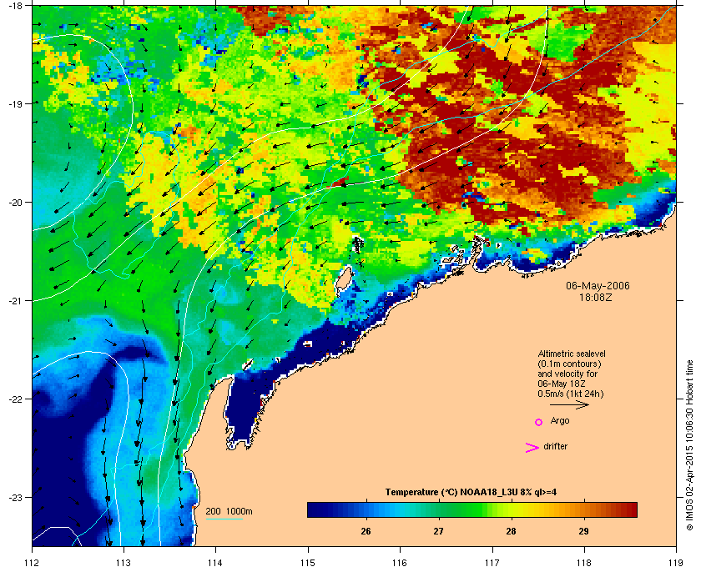Click colorbar tick label 28
This screenshot has height=567, width=701.
[511, 532]
